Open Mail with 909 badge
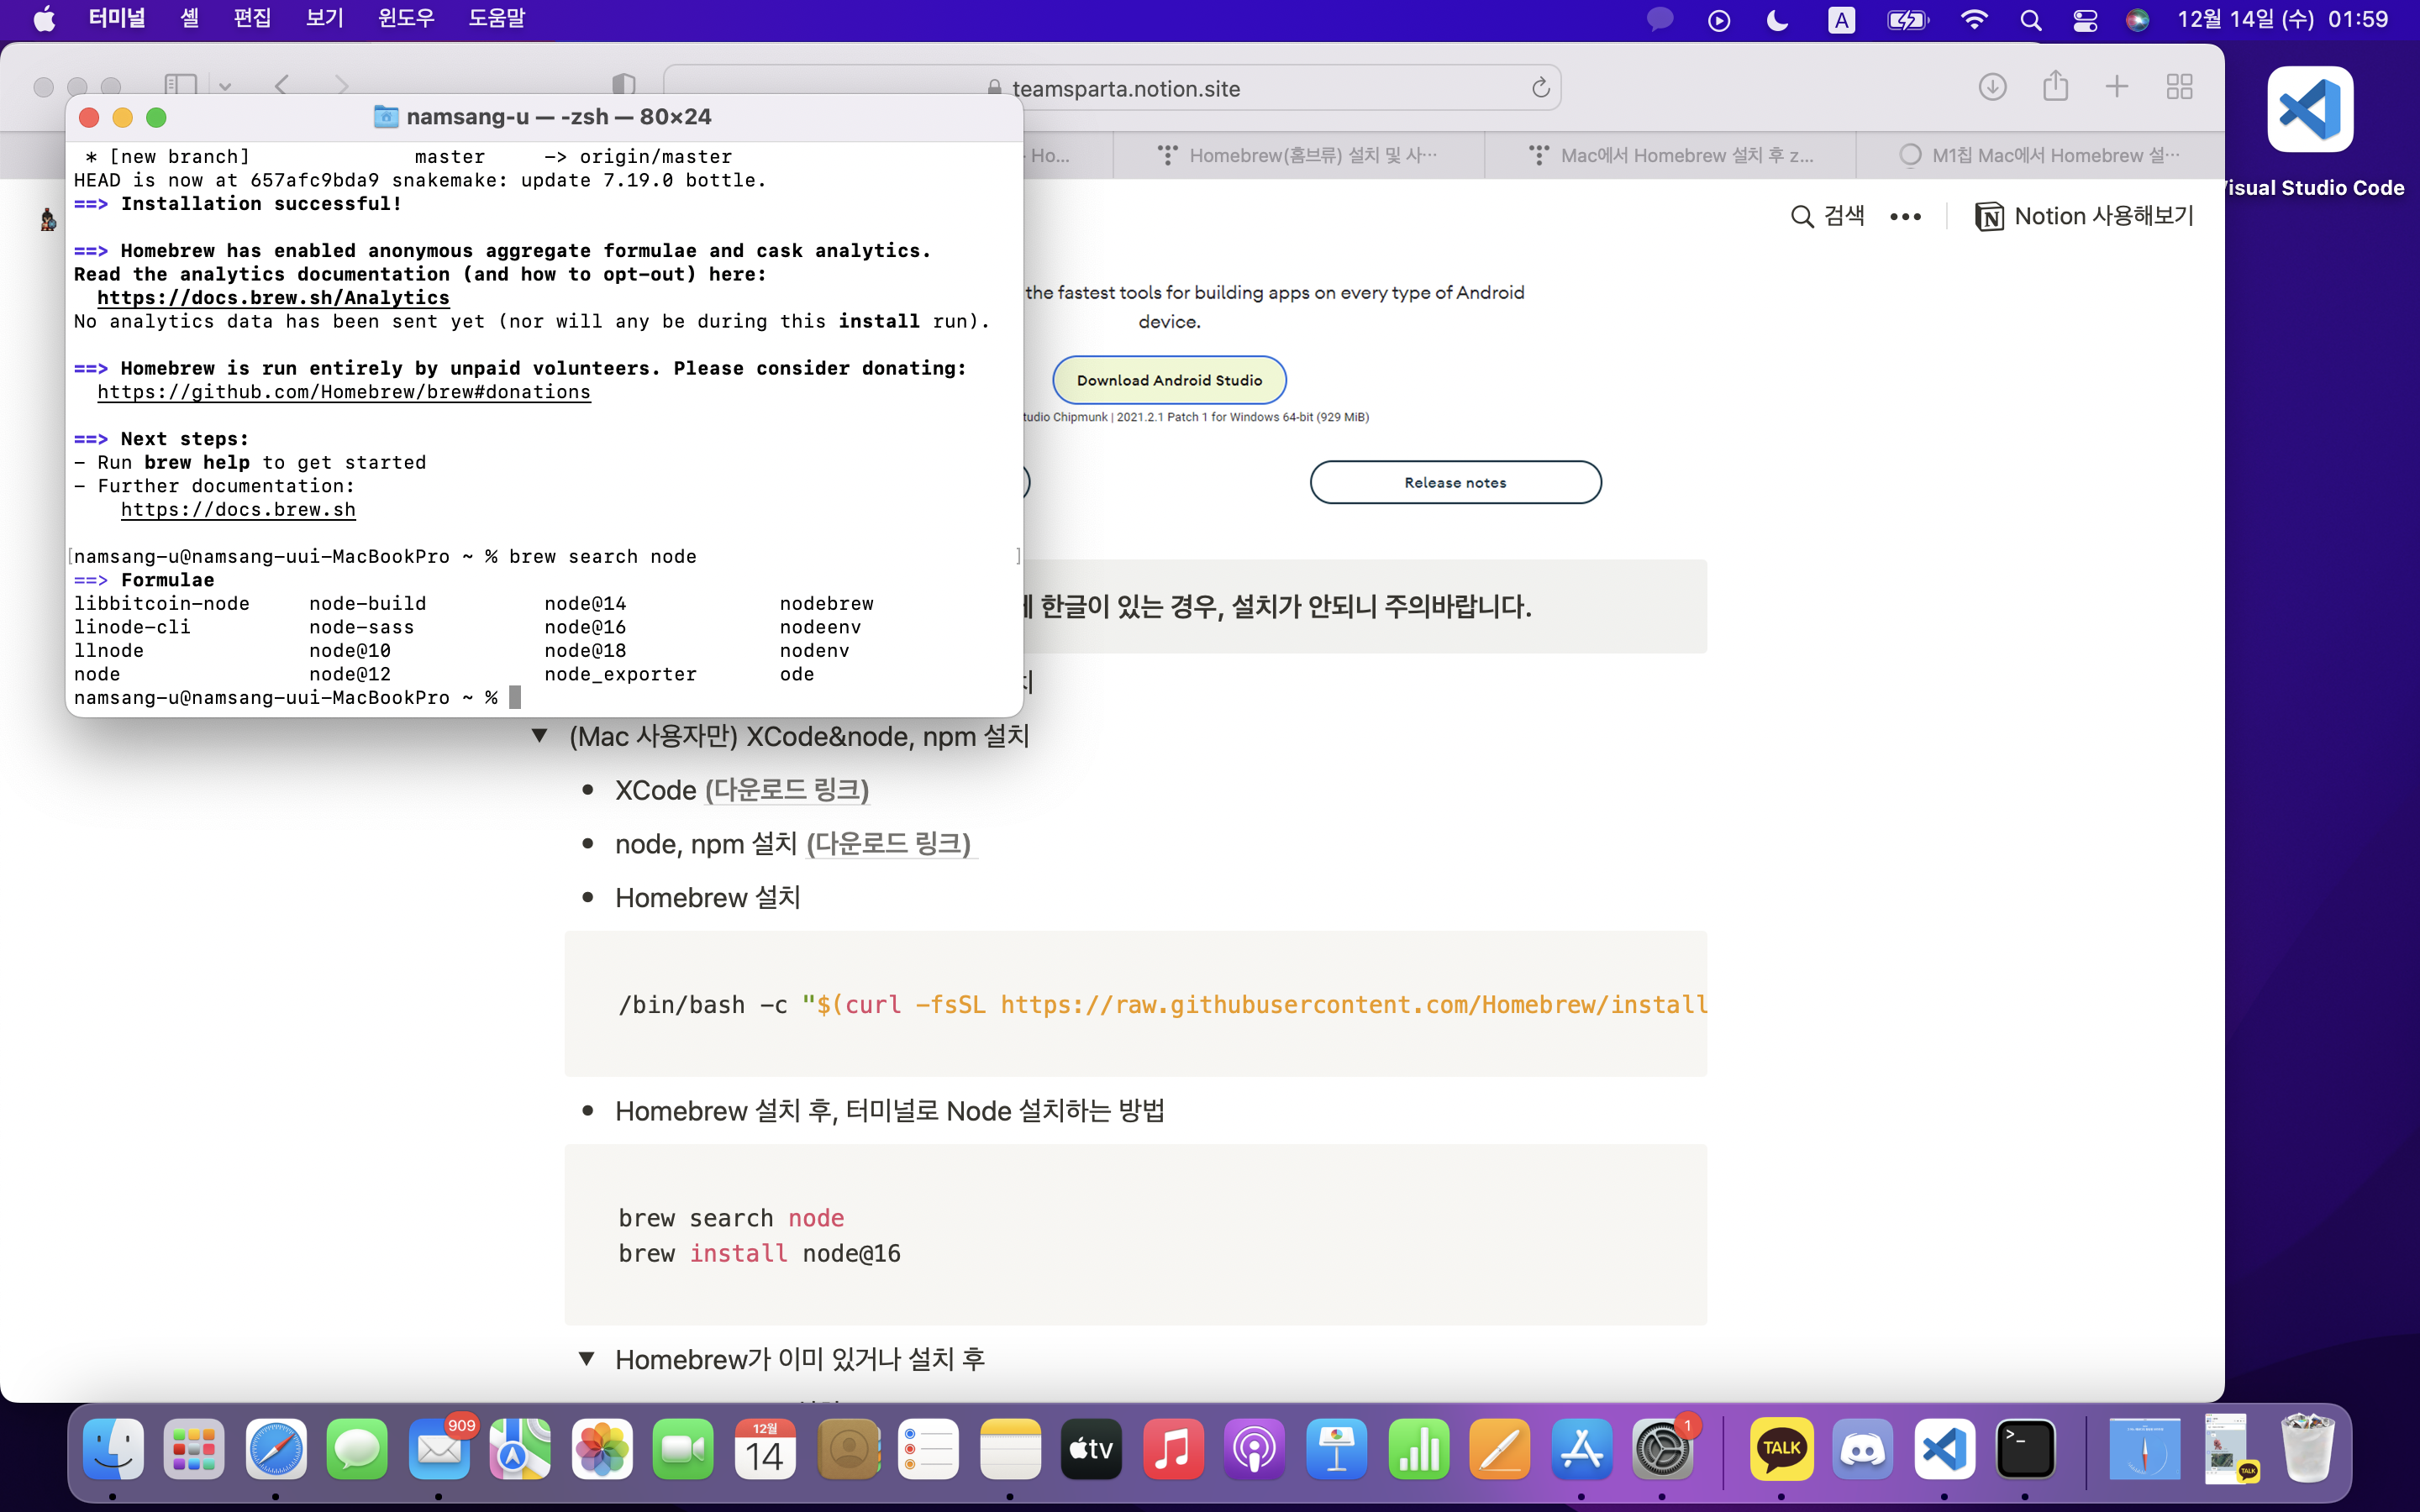 [x=439, y=1448]
